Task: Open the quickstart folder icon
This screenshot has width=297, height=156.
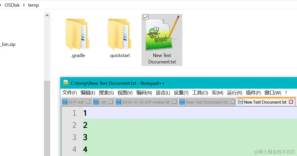Action: pyautogui.click(x=120, y=34)
